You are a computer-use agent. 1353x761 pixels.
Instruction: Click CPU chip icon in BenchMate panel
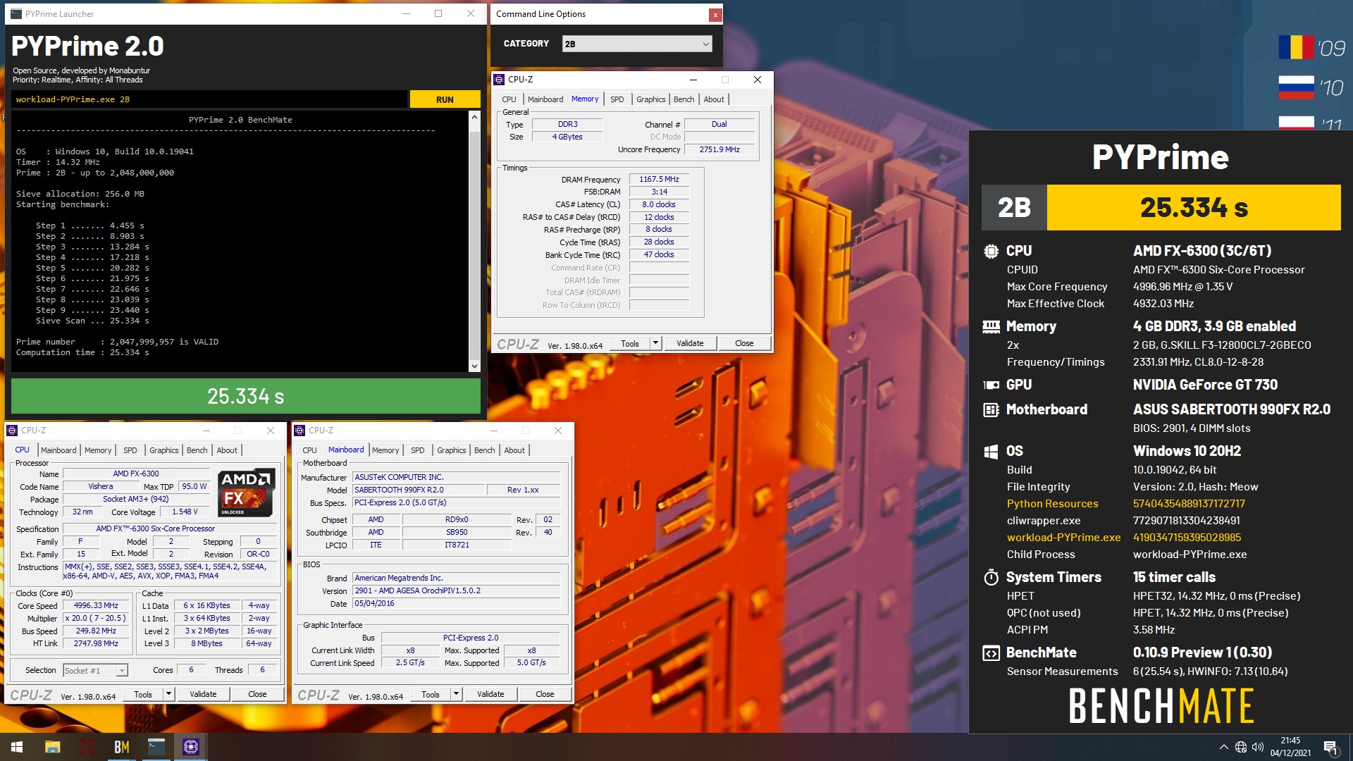tap(991, 251)
